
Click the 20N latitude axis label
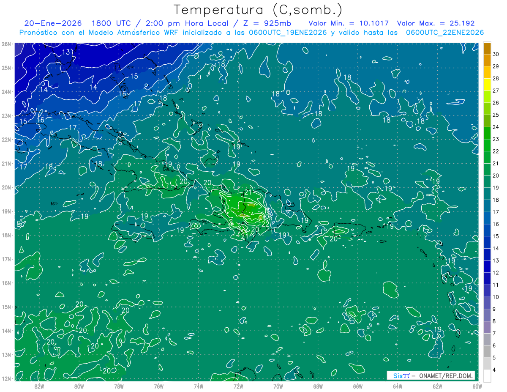(x=6, y=187)
